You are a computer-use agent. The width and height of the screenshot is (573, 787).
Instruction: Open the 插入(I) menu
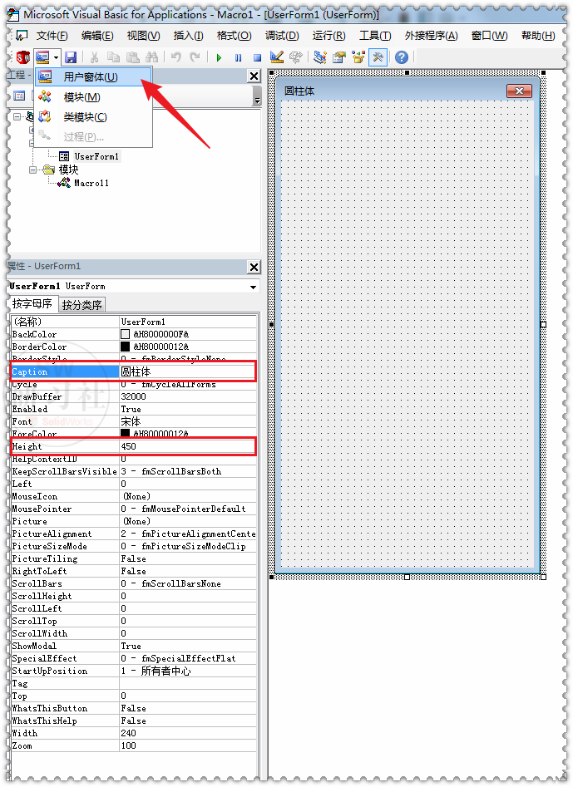point(188,36)
